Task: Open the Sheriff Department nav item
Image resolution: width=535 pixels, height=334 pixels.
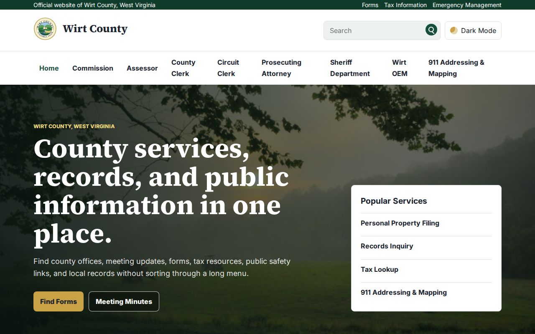Action: click(x=350, y=68)
